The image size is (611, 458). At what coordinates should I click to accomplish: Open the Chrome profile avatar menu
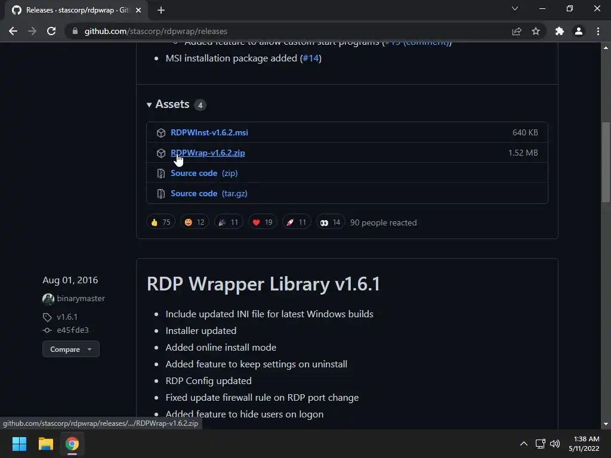pyautogui.click(x=579, y=31)
